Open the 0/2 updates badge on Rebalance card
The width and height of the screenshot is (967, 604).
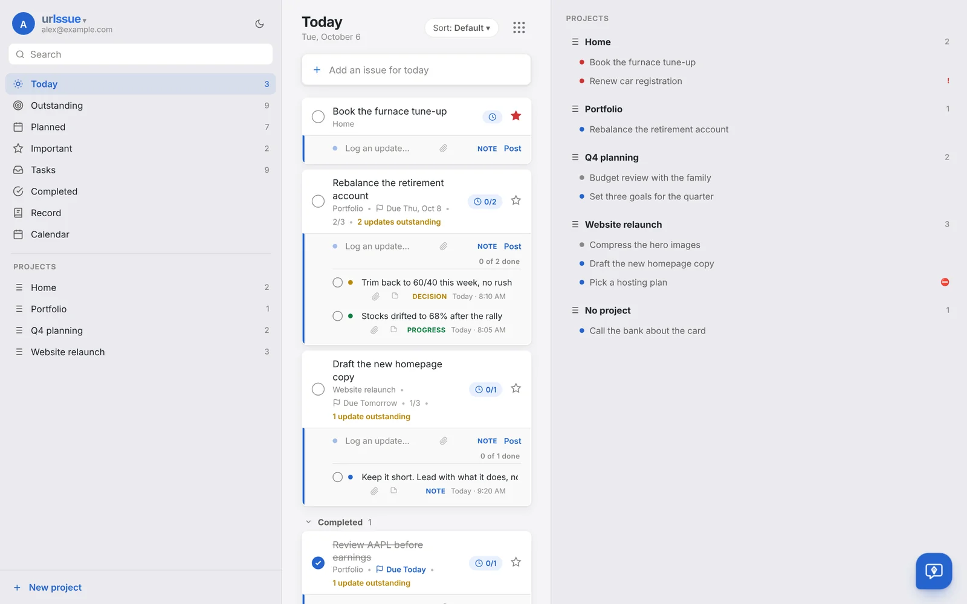tap(485, 202)
